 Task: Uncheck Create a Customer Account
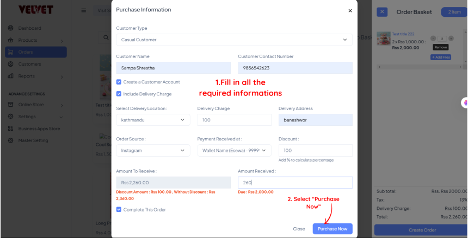[x=119, y=82]
